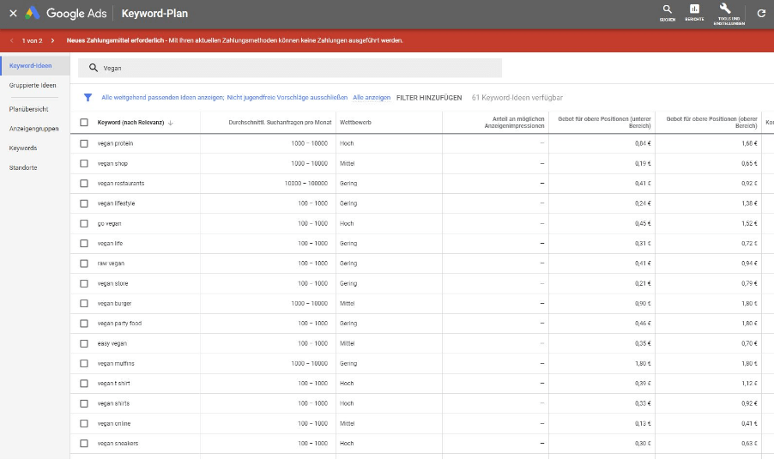Image resolution: width=774 pixels, height=466 pixels.
Task: Check the box for vegan shop
Action: tap(84, 163)
